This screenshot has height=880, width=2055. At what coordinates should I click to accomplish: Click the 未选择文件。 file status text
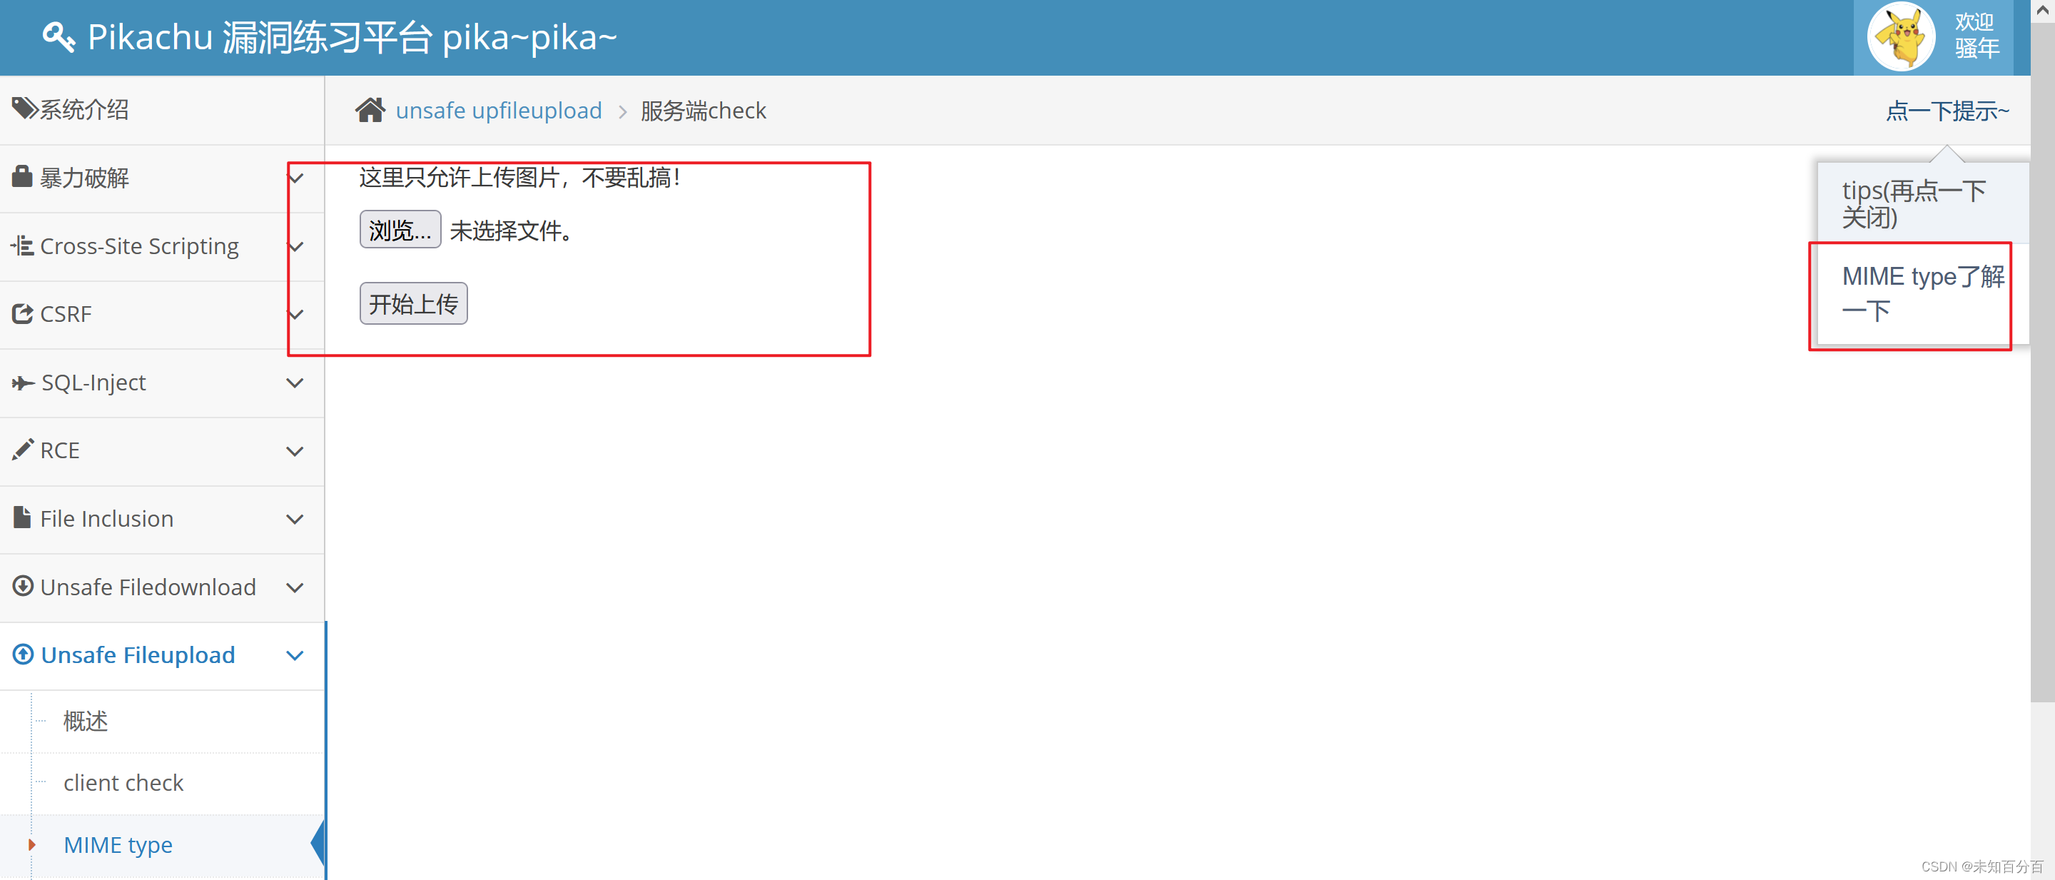tap(512, 231)
